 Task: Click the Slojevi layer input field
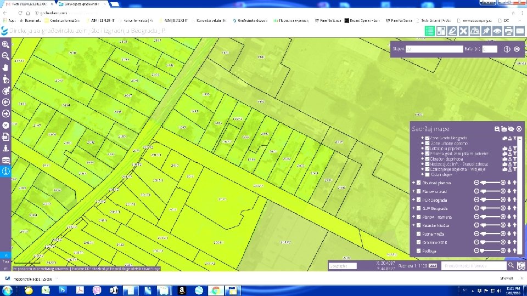pyautogui.click(x=434, y=49)
